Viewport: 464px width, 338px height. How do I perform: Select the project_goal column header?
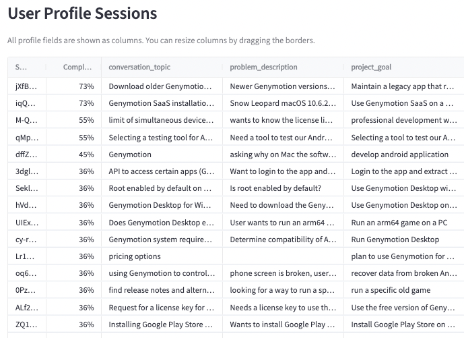pyautogui.click(x=404, y=67)
